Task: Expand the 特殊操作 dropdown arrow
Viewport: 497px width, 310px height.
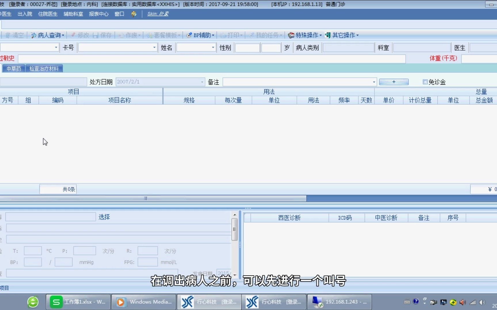Action: (x=321, y=35)
